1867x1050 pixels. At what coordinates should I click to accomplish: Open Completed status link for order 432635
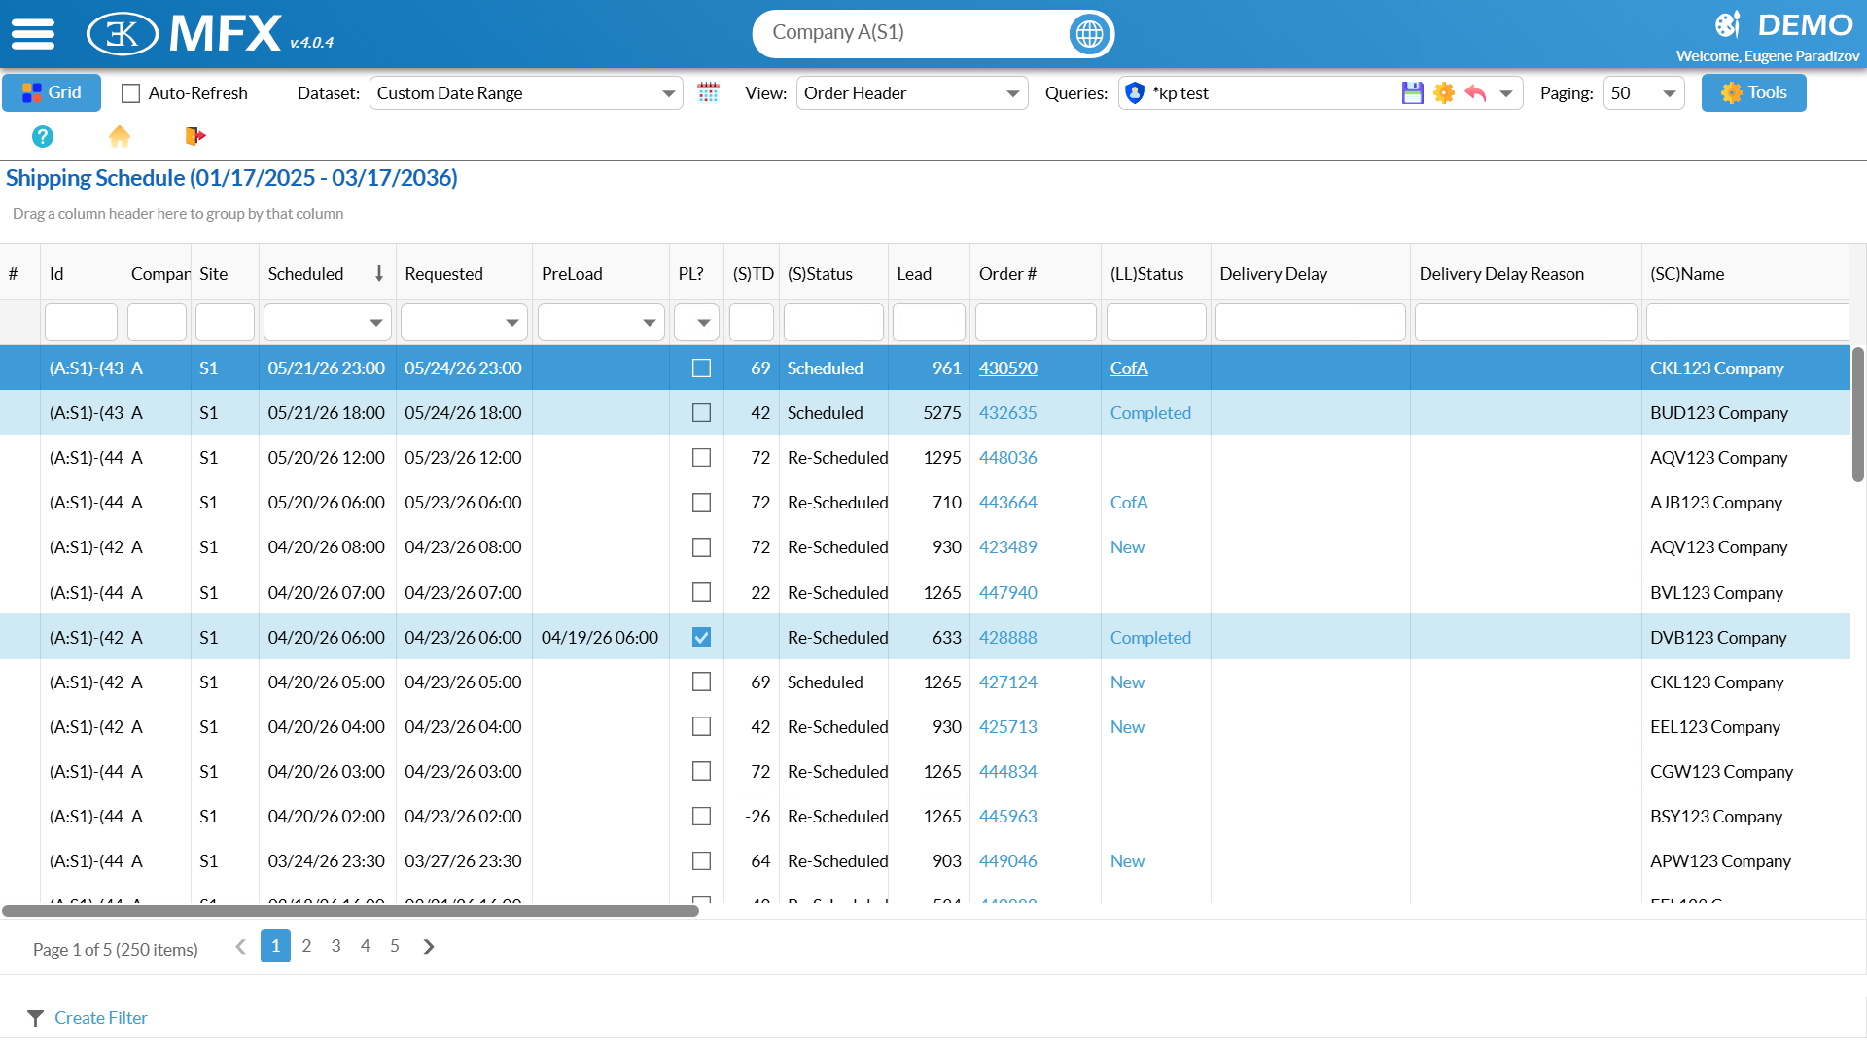click(x=1150, y=413)
